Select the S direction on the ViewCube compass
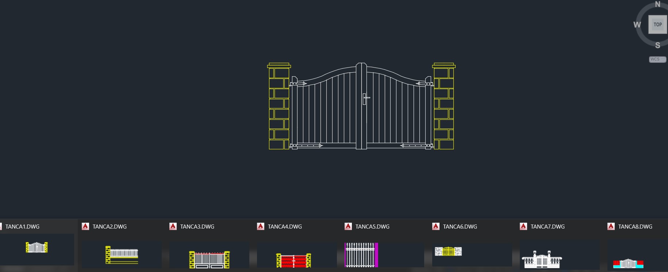The width and height of the screenshot is (668, 272). 657,45
